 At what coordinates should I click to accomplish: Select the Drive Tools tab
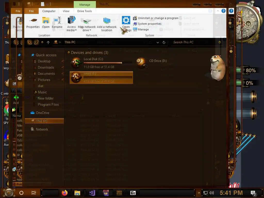[x=85, y=11]
